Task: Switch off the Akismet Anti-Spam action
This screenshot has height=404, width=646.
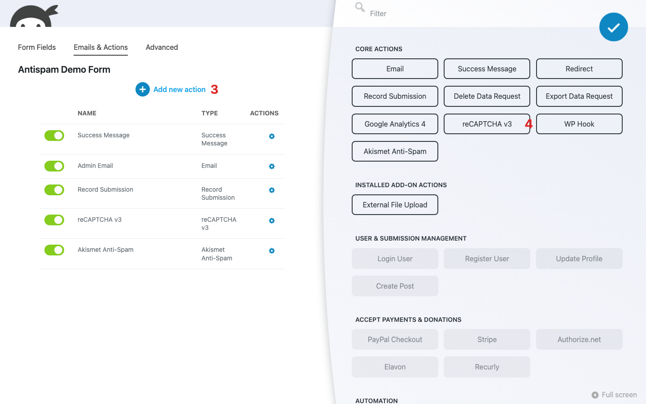Action: (x=54, y=250)
